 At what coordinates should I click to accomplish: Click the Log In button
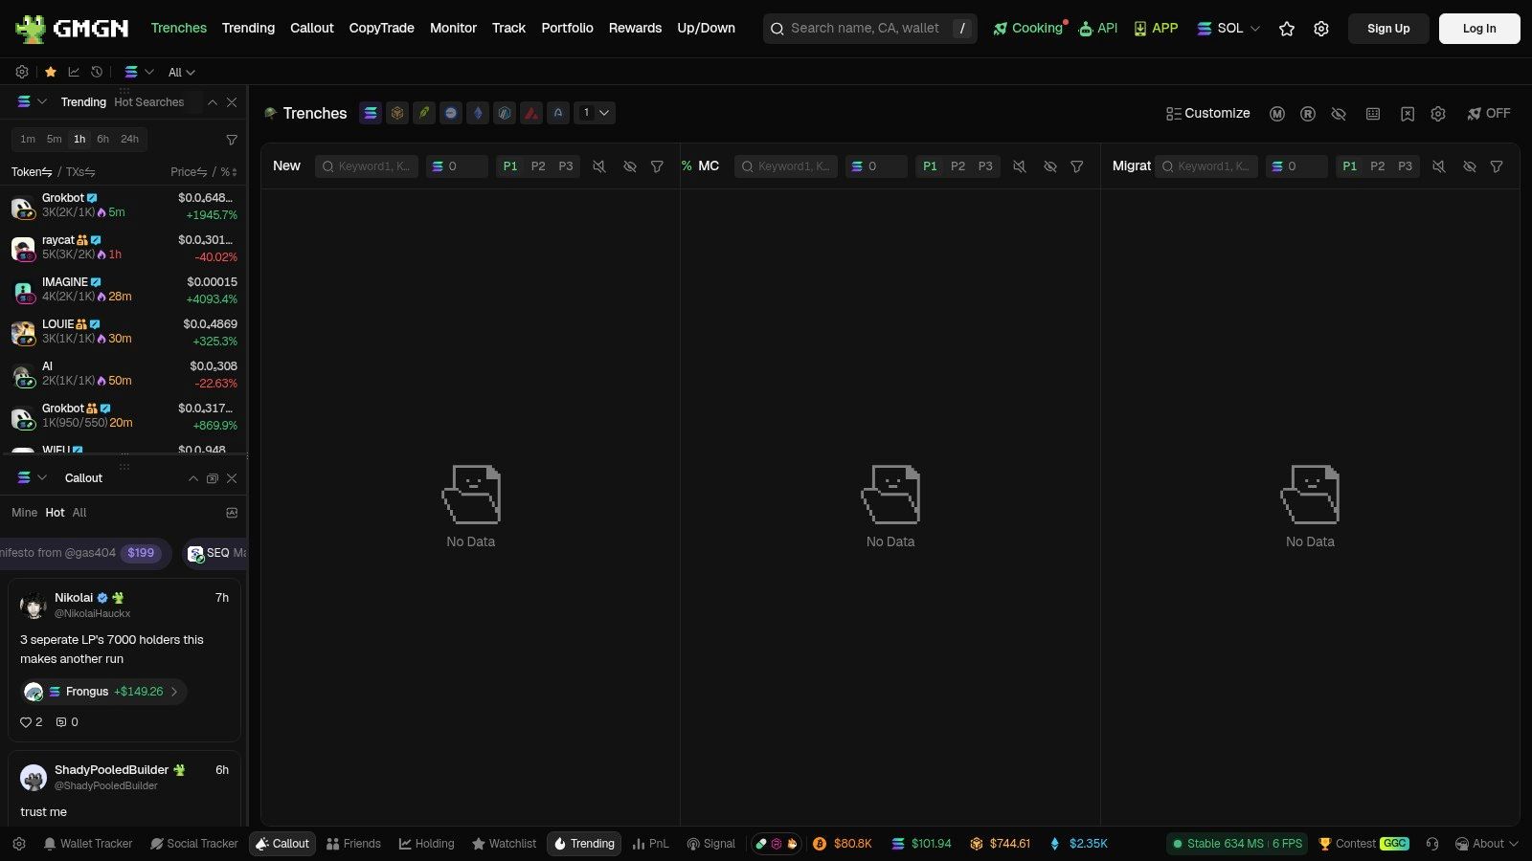(x=1479, y=29)
